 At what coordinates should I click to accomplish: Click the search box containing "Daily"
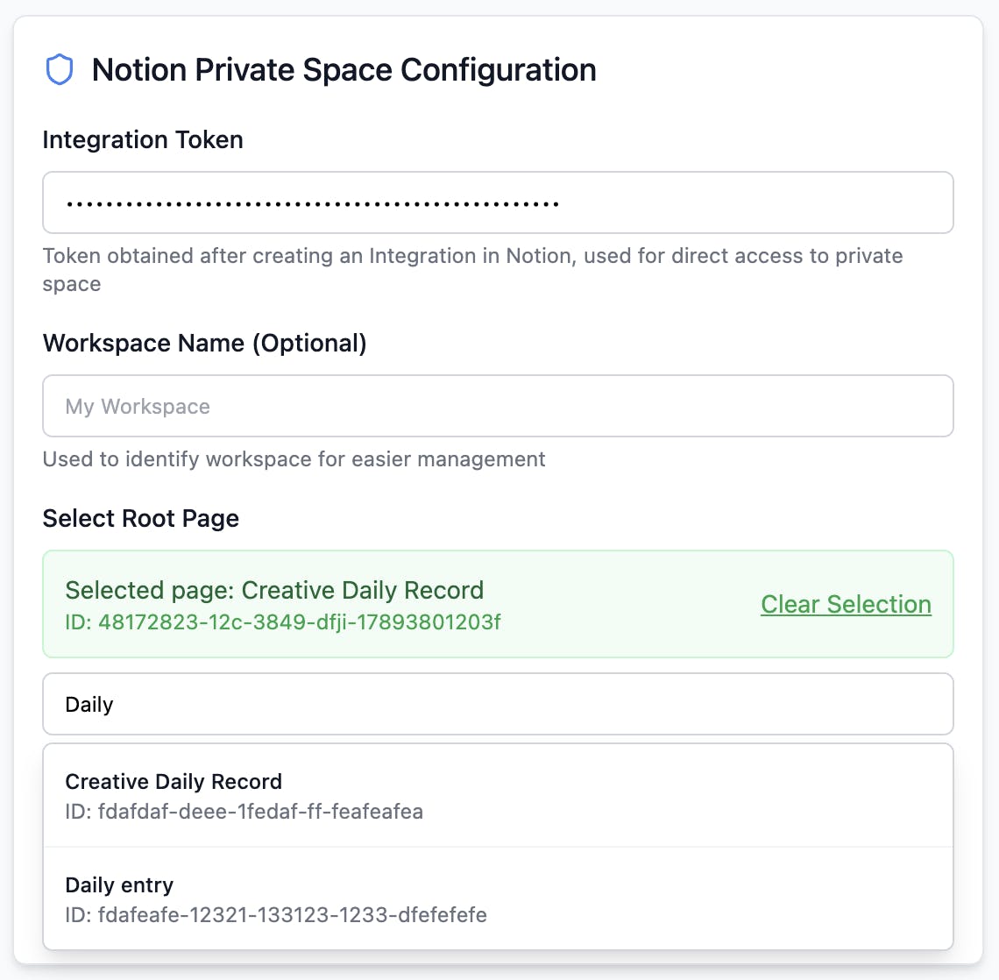[x=498, y=704]
